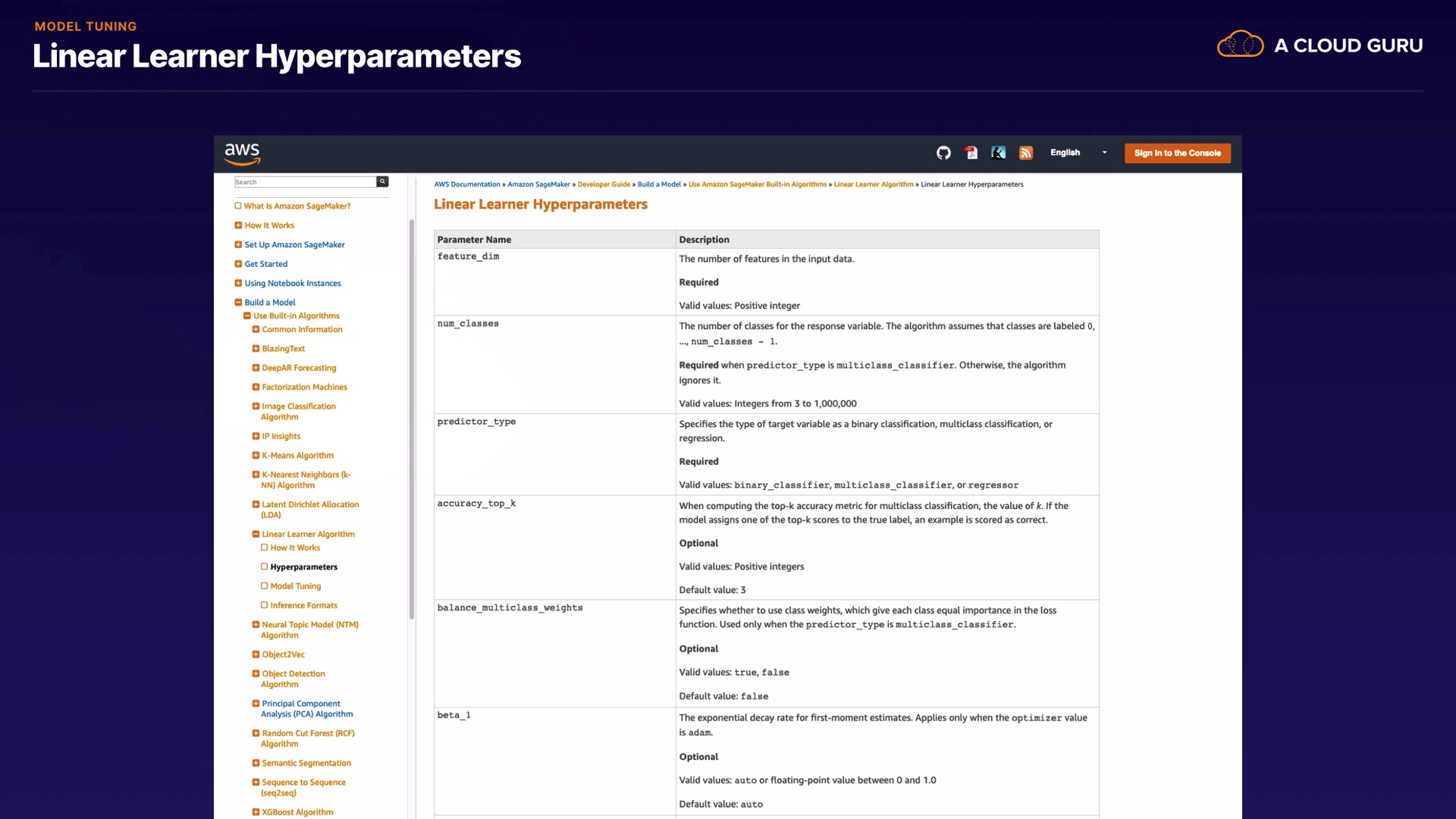Click the Developer Guide breadcrumb
Viewport: 1456px width, 819px height.
coord(604,184)
